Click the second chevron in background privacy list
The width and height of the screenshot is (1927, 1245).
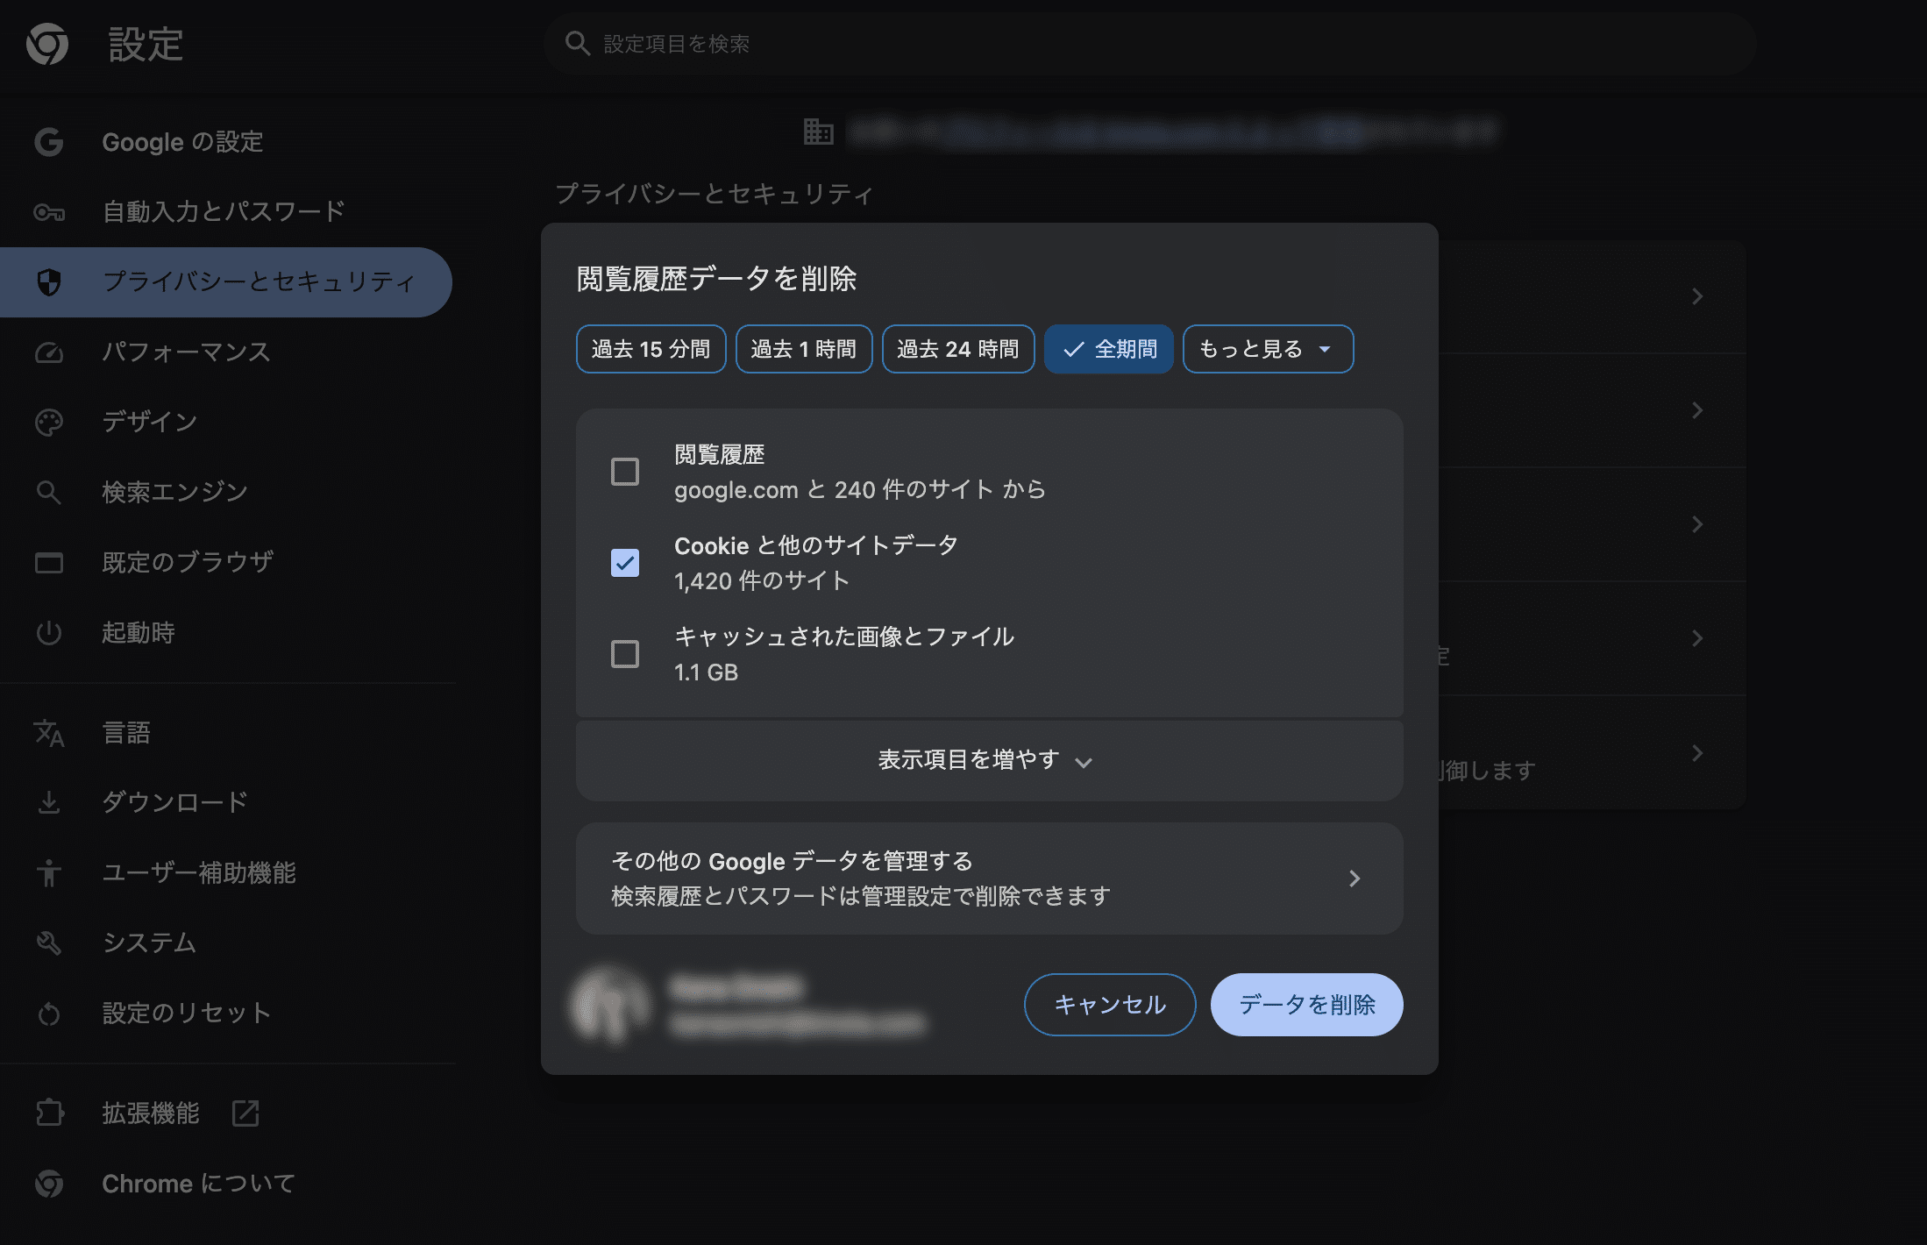(x=1697, y=410)
